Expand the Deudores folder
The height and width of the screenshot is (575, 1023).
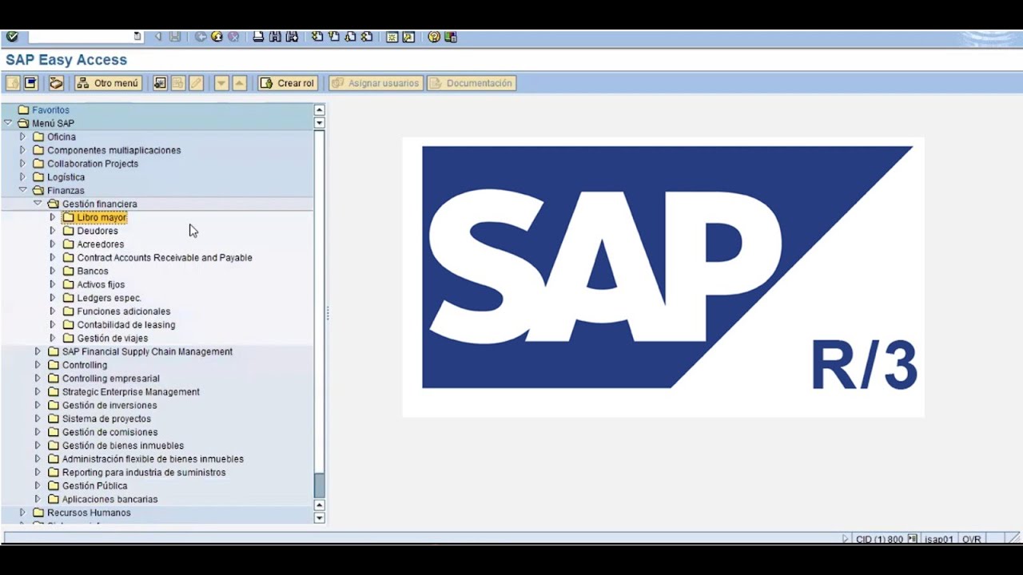point(53,231)
